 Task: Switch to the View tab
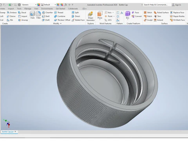point(36,9)
